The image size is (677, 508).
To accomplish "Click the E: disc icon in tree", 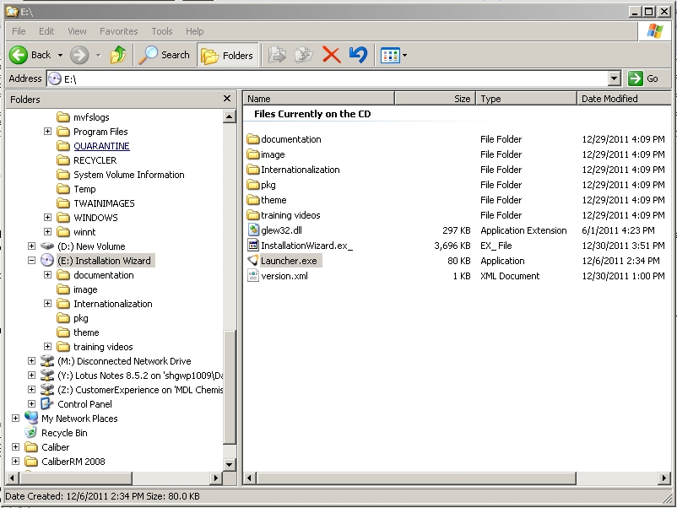I will [x=47, y=260].
